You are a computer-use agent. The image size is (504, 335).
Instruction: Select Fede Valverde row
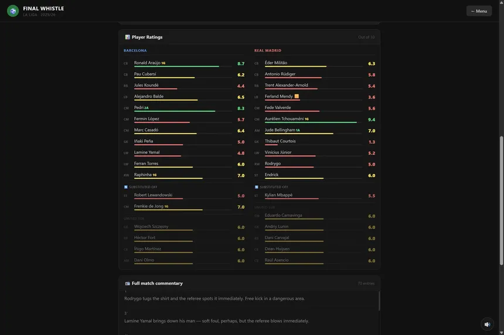point(314,108)
